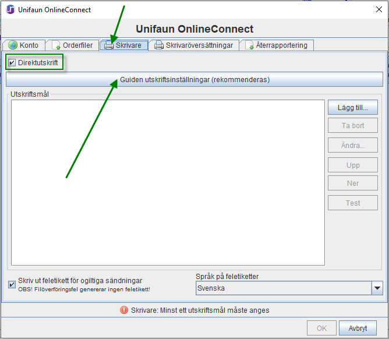Toggle Skriv ut feletikett för ogiltiga sändningar
389x339 pixels.
[x=12, y=284]
